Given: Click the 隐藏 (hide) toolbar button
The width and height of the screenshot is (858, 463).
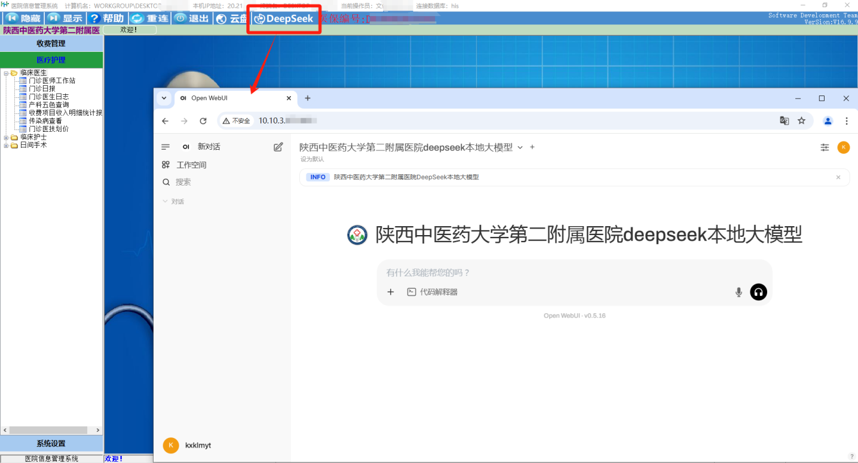Looking at the screenshot, I should tap(22, 18).
